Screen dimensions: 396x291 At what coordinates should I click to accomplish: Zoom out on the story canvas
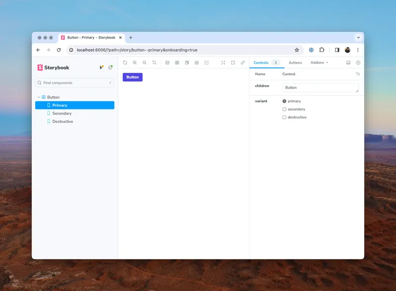tap(145, 63)
